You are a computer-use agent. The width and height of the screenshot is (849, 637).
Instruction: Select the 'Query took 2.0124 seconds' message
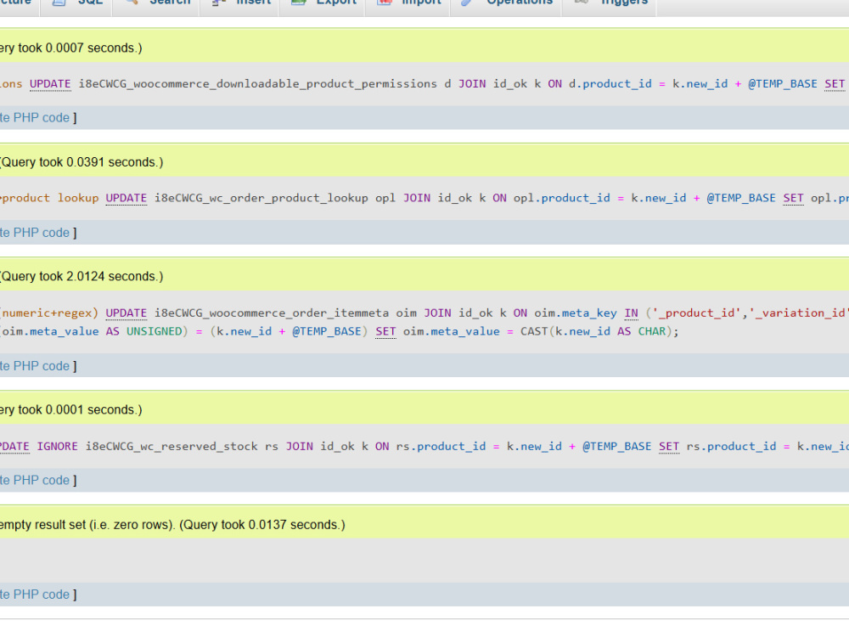click(x=82, y=276)
